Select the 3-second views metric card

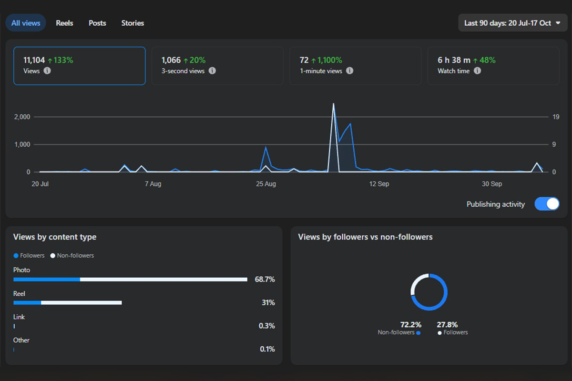[217, 66]
